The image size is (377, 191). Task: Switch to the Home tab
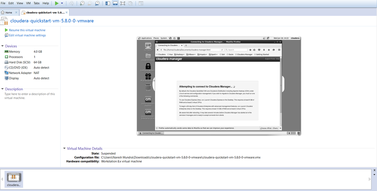pyautogui.click(x=9, y=12)
